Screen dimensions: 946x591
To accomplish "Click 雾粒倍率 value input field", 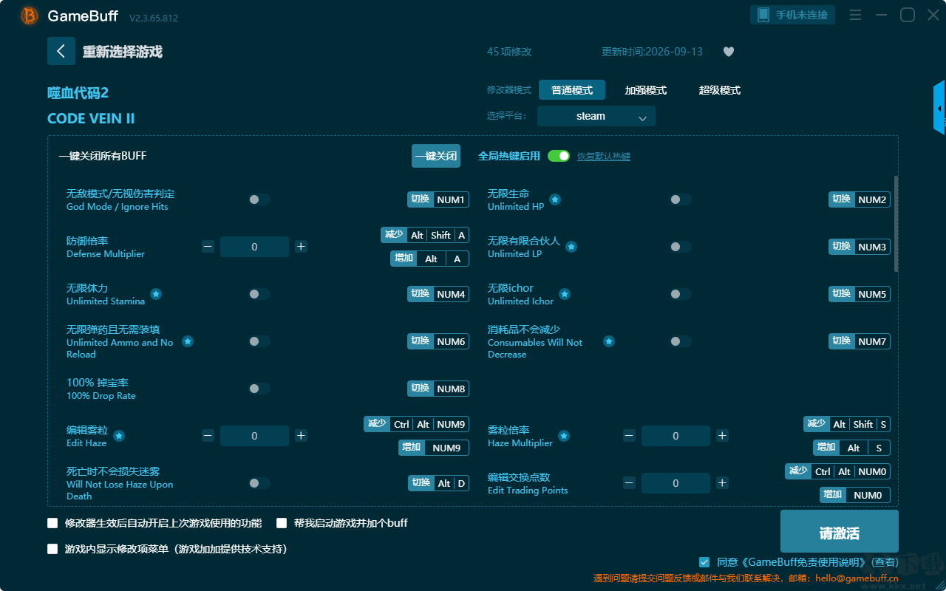I will 676,436.
